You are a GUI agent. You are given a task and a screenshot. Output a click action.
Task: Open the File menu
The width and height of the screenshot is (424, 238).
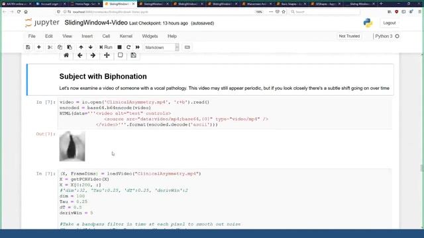click(32, 36)
